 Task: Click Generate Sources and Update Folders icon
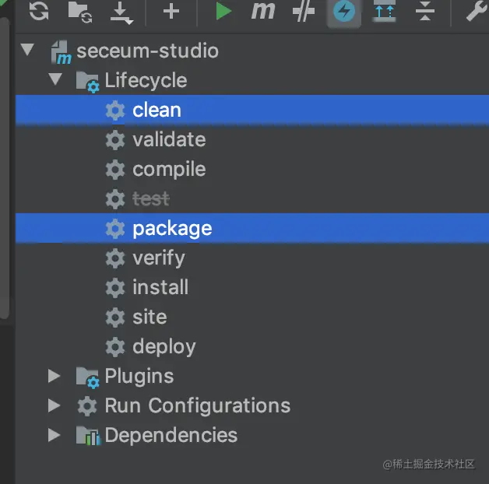click(79, 11)
